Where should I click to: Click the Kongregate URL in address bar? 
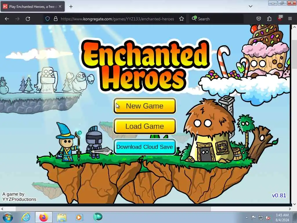117,19
